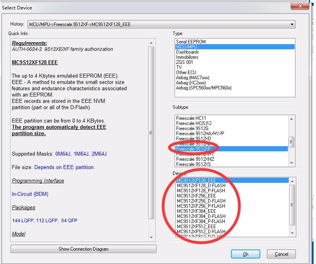Select device MC9S12XF512_EEE
Screen dimensions: 316x264
(232, 227)
